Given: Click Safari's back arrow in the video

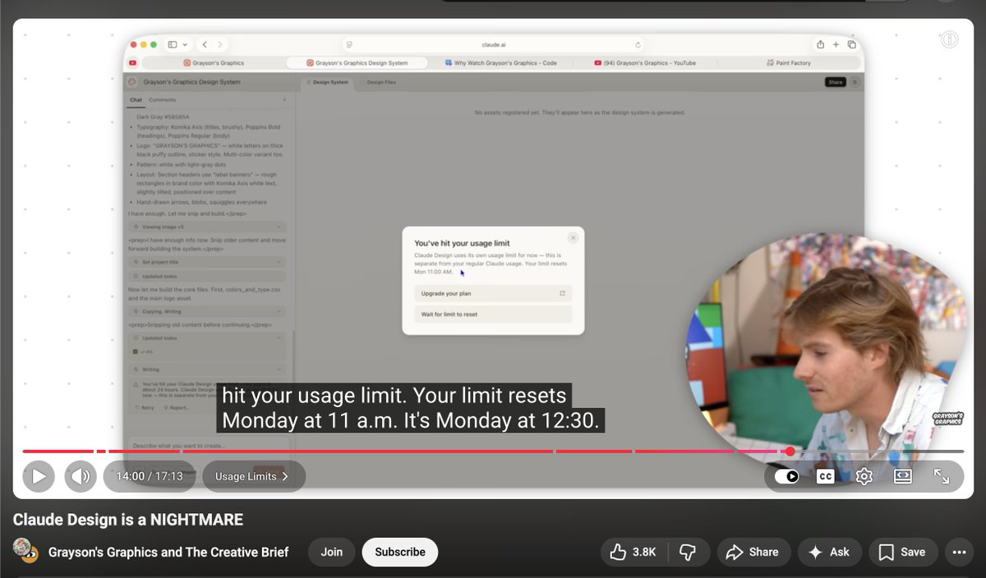Looking at the screenshot, I should [x=205, y=44].
